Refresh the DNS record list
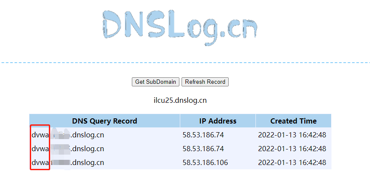 pyautogui.click(x=205, y=82)
